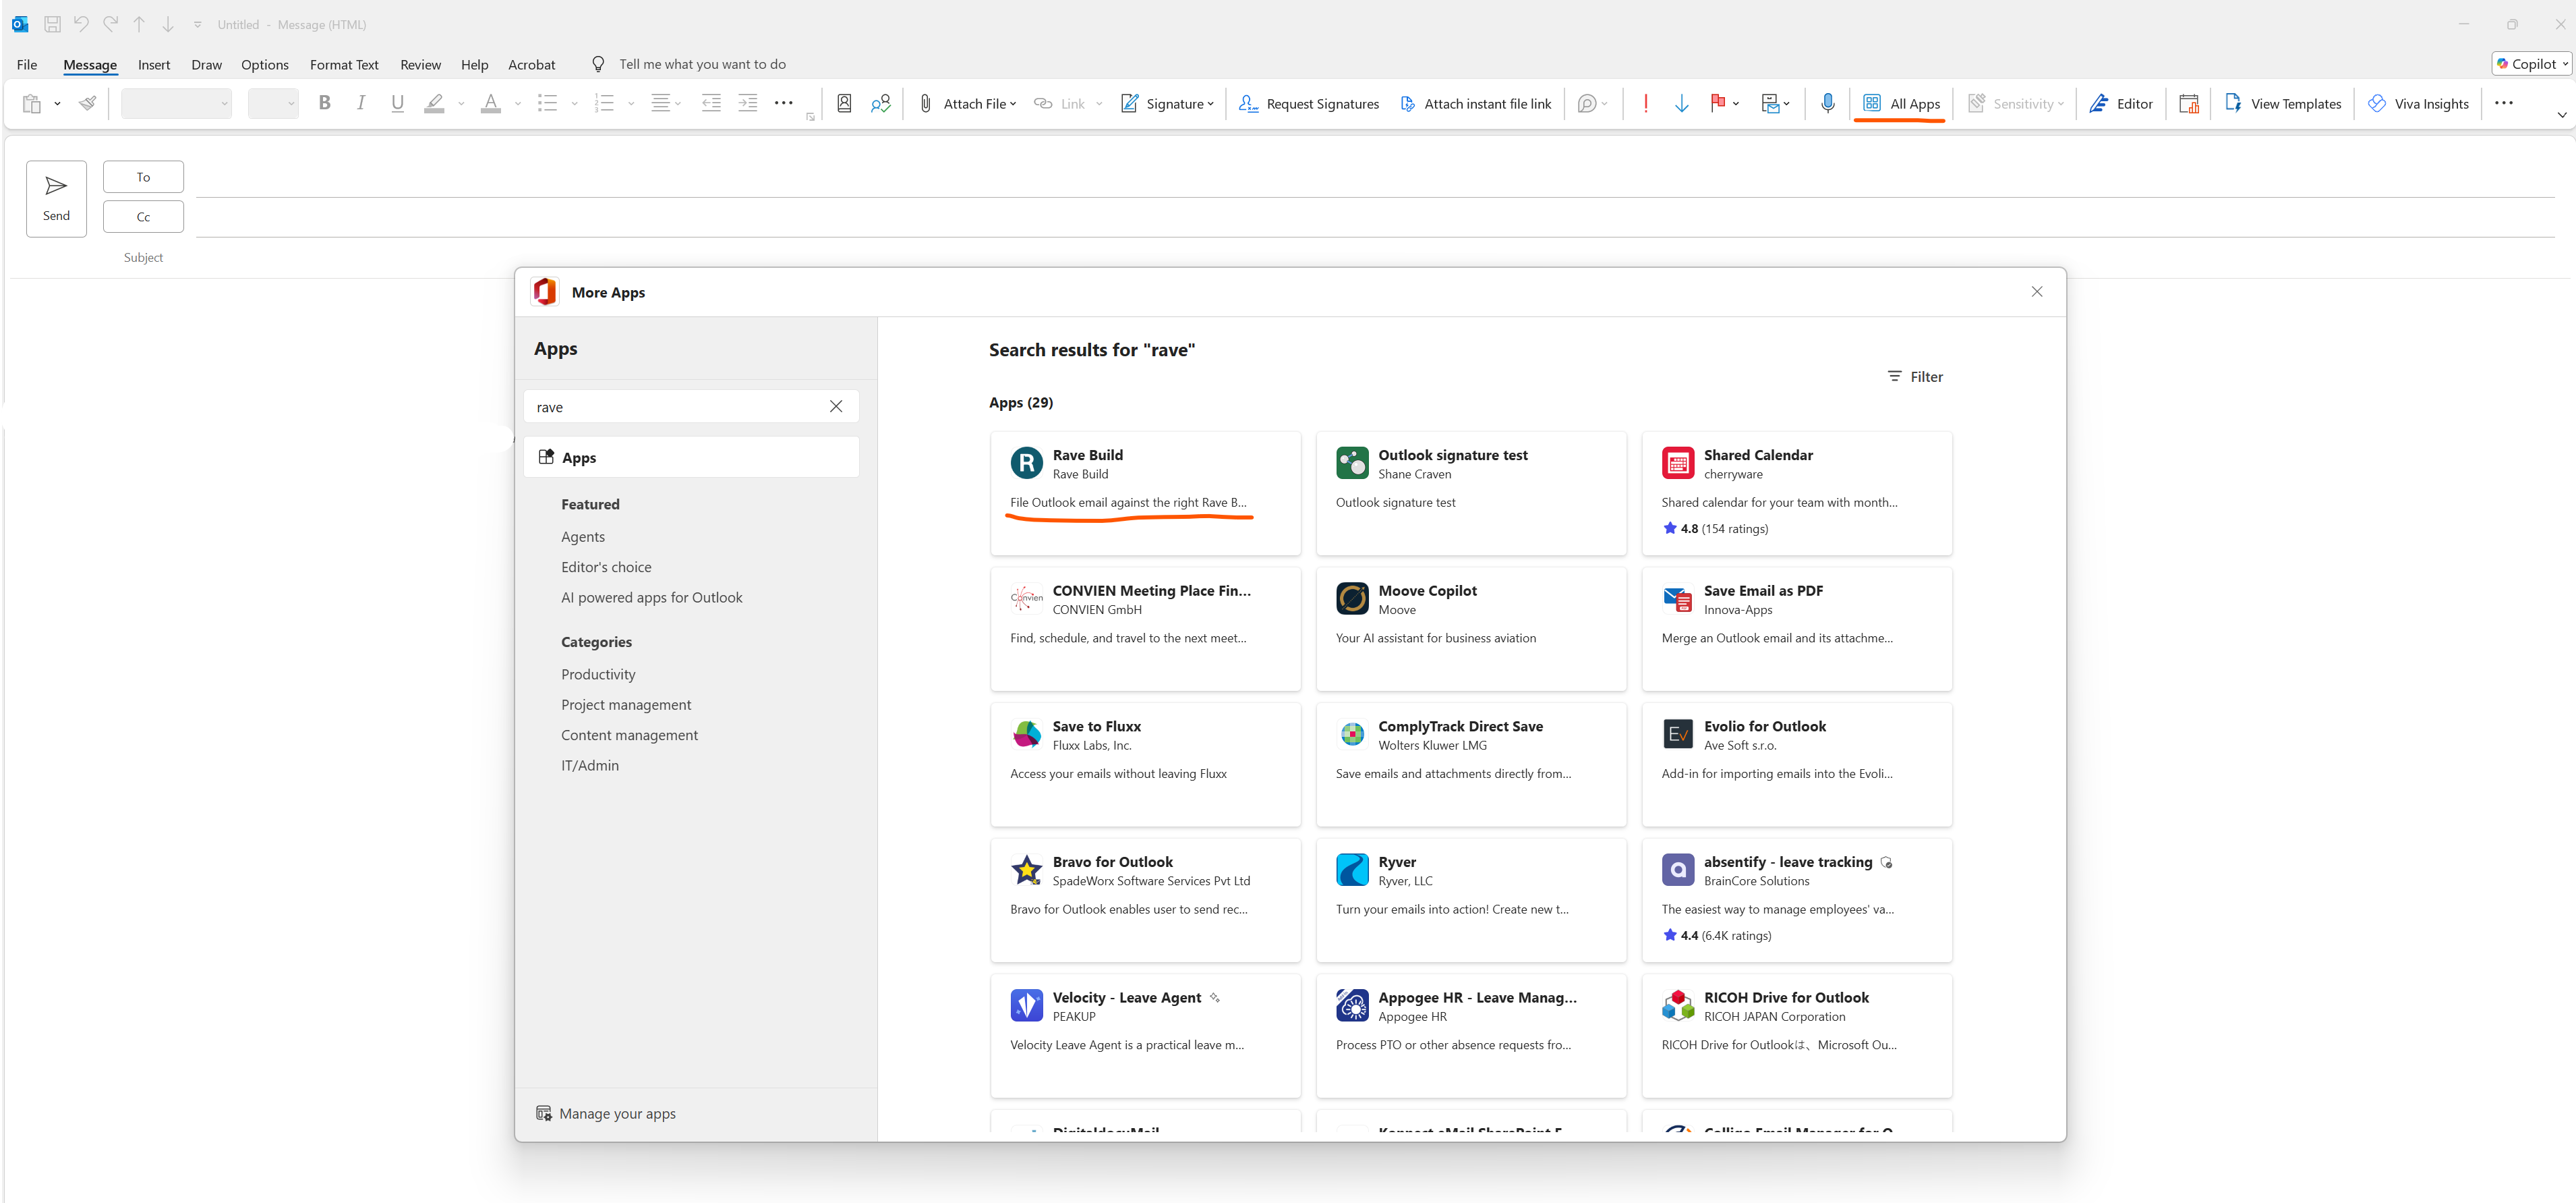Open the Address Book icon

pyautogui.click(x=844, y=103)
